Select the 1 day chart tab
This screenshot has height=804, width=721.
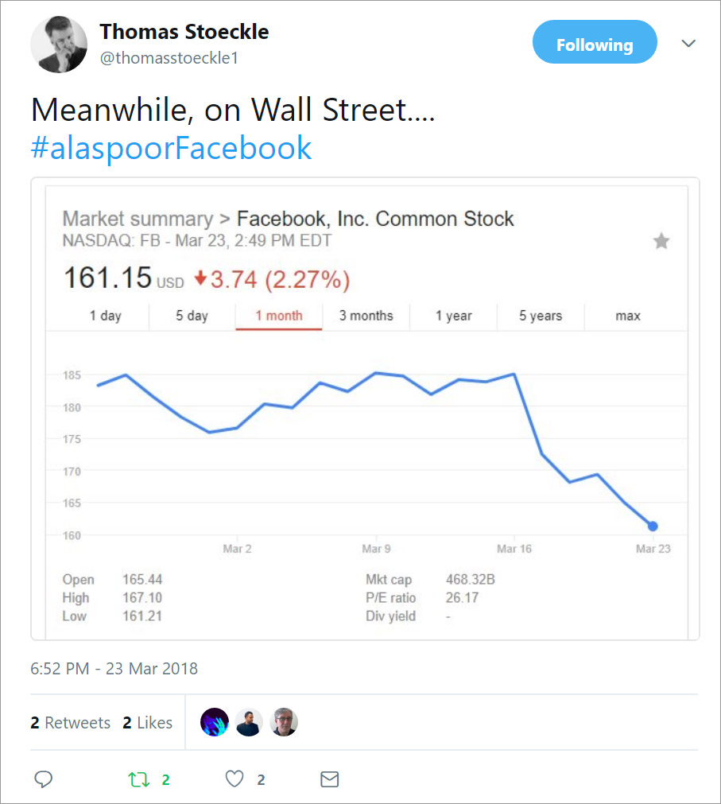click(105, 316)
